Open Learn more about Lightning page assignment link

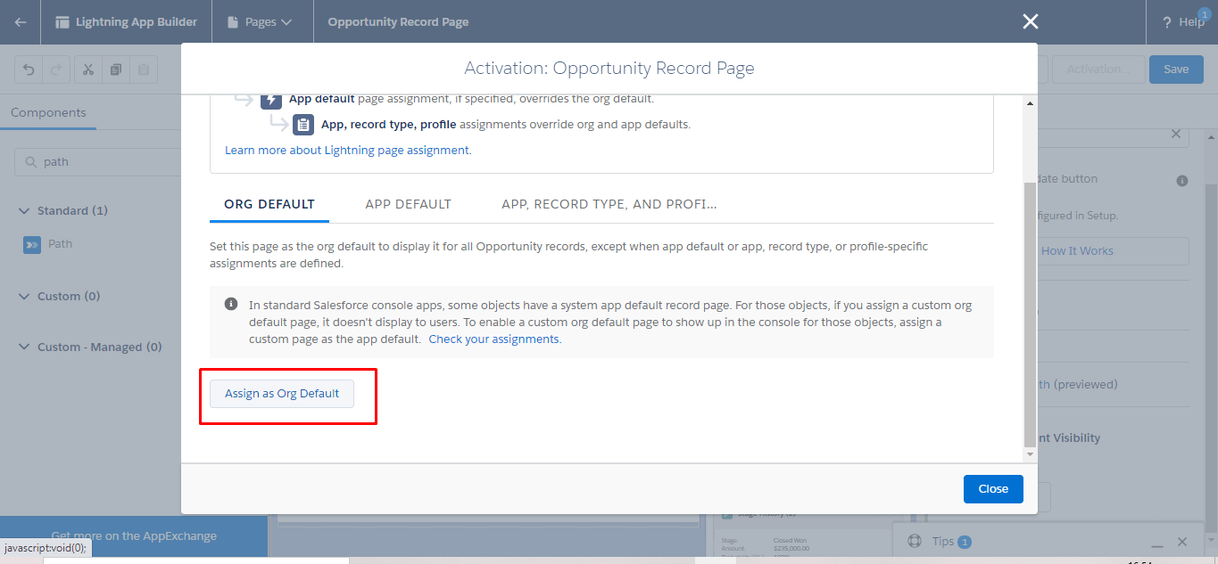[x=348, y=151]
